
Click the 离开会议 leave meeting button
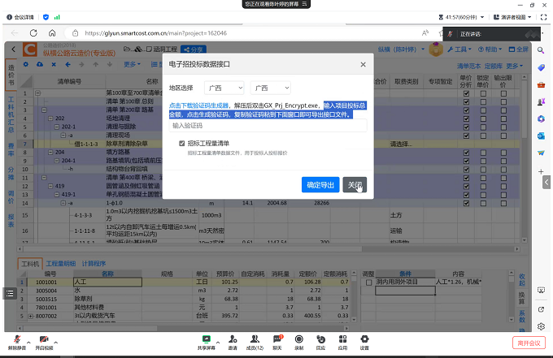(529, 343)
